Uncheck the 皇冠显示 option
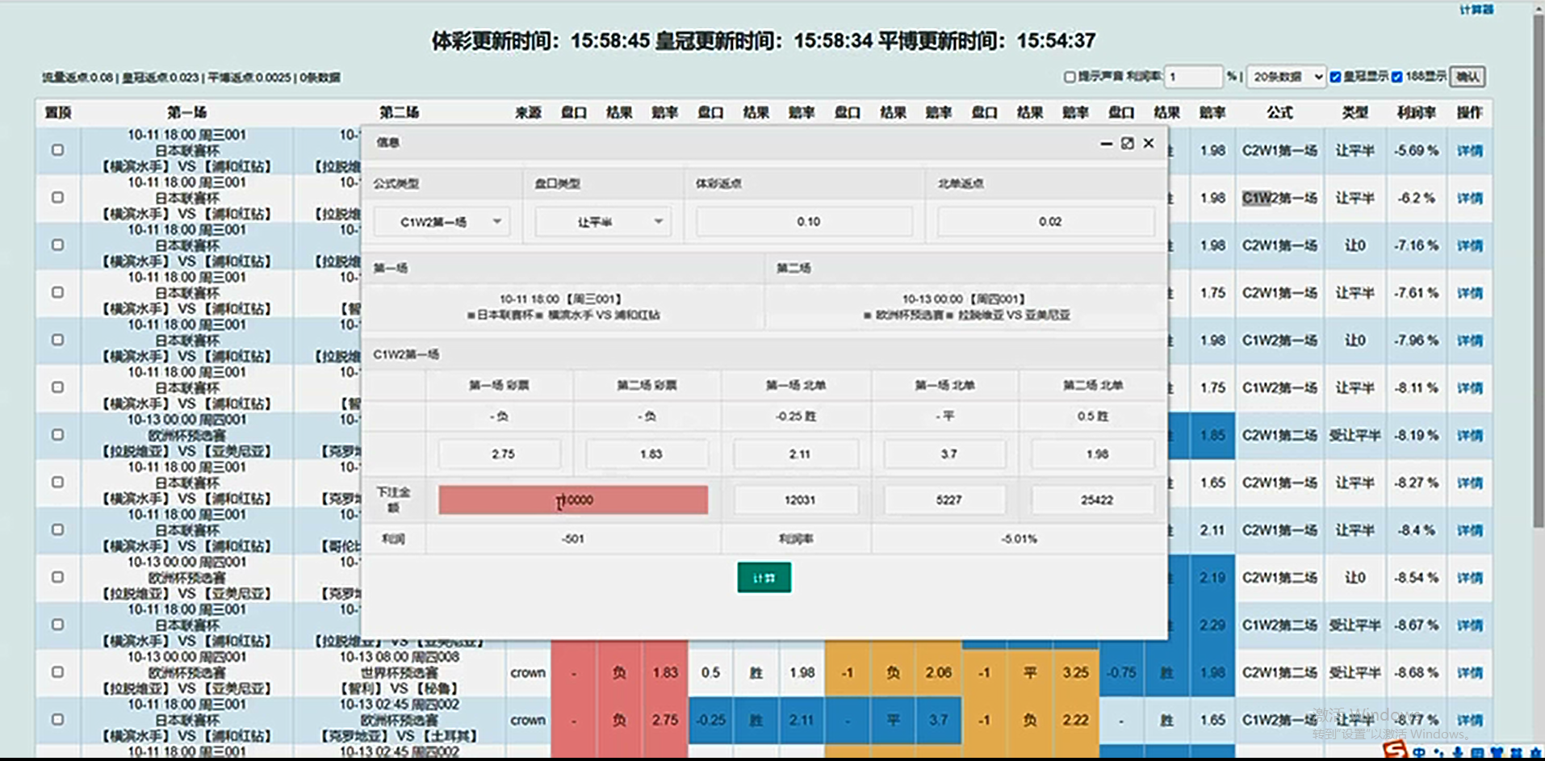 (1335, 76)
